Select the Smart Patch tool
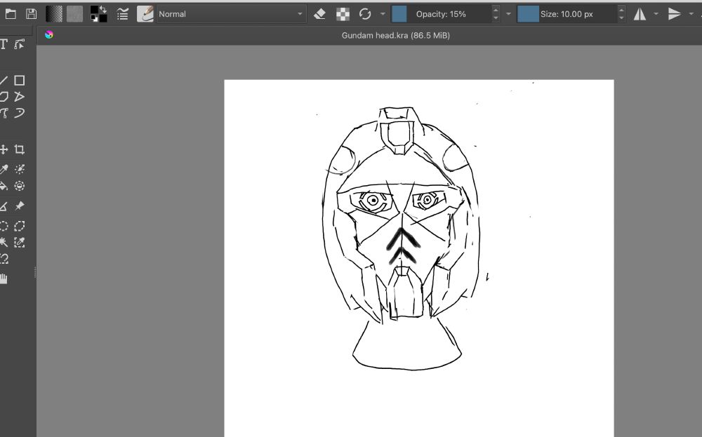 coord(19,186)
